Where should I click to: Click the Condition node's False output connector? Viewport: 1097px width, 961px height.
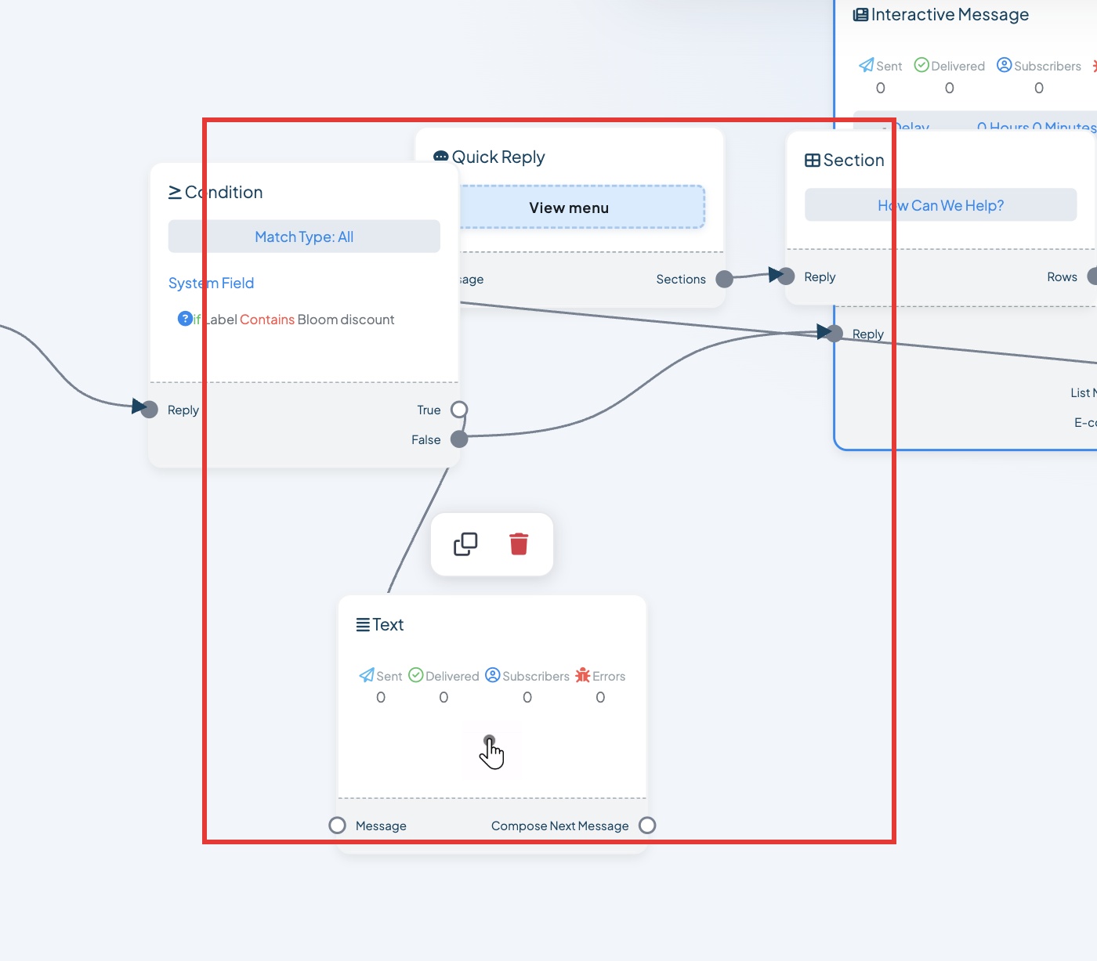[459, 439]
